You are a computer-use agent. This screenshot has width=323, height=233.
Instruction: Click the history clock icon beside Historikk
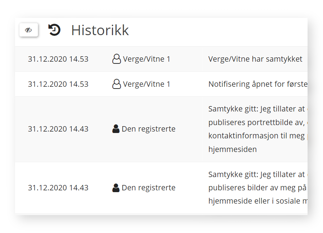coord(55,30)
